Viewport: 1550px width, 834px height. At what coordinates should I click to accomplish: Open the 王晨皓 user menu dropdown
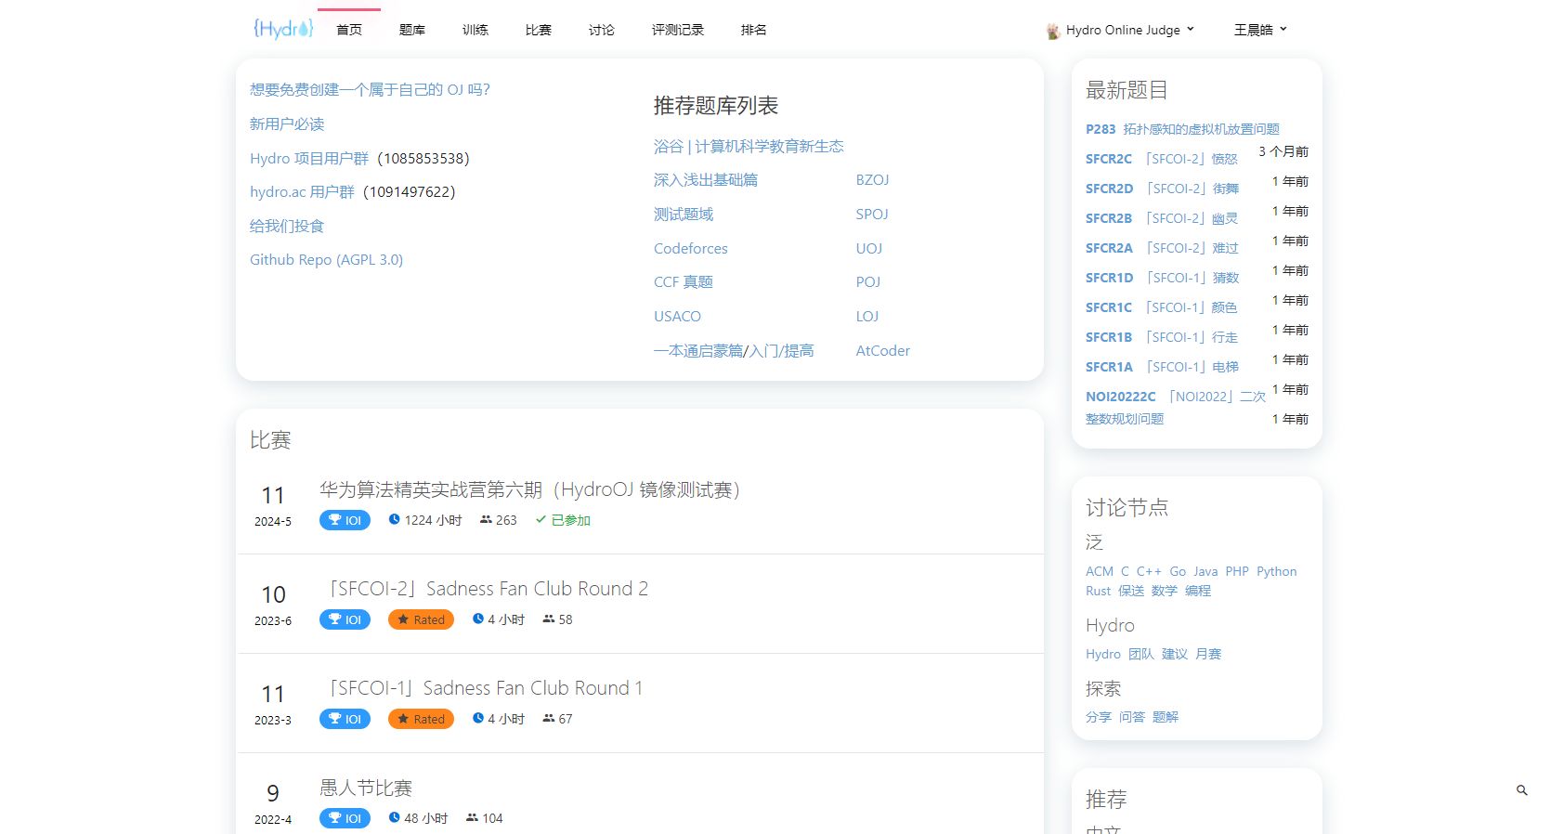tap(1260, 30)
